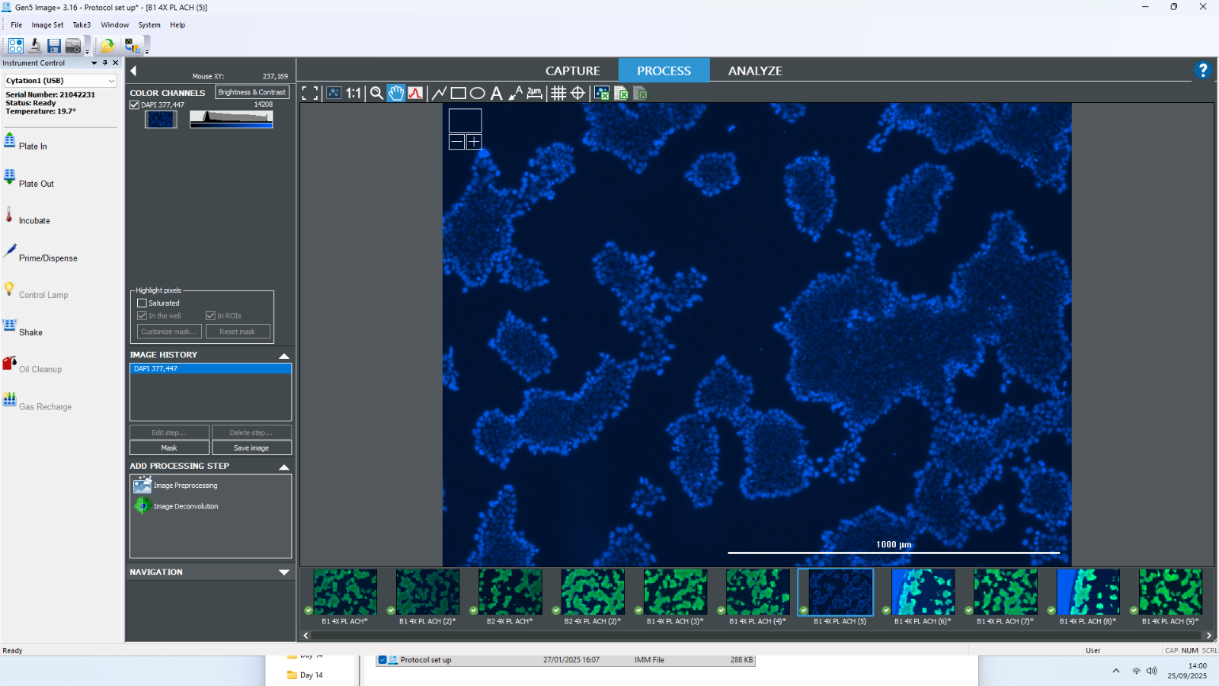
Task: Select the B1 4X PL ACH (6) thumbnail
Action: [923, 592]
